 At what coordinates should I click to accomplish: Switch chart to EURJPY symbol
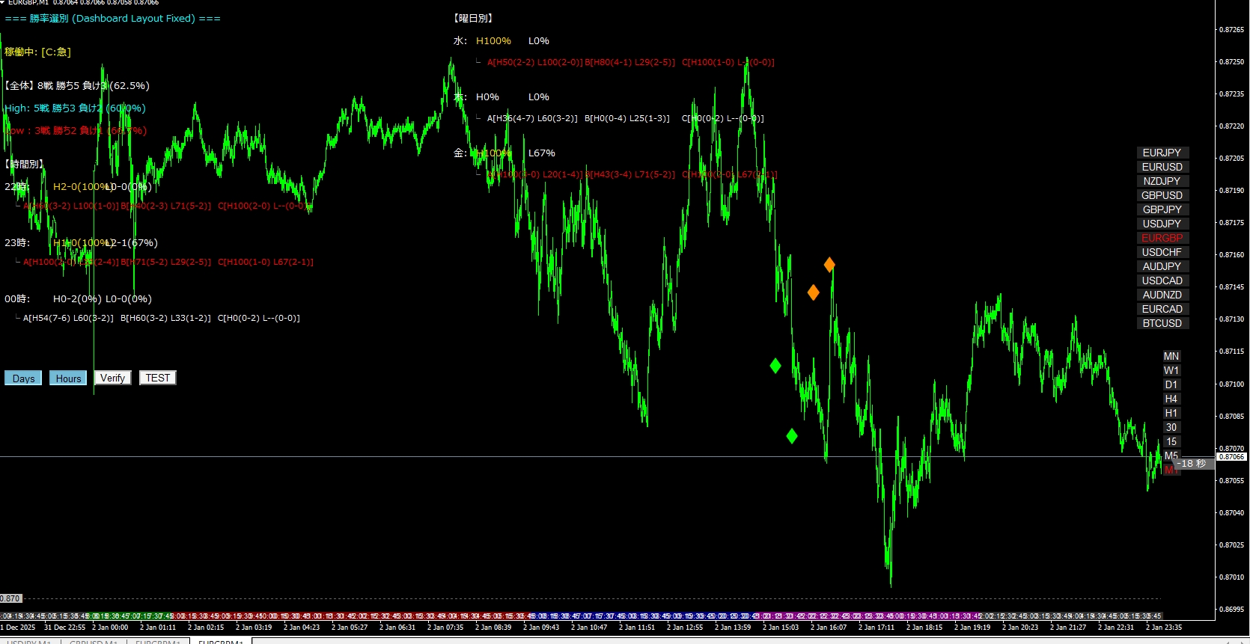click(x=1162, y=153)
